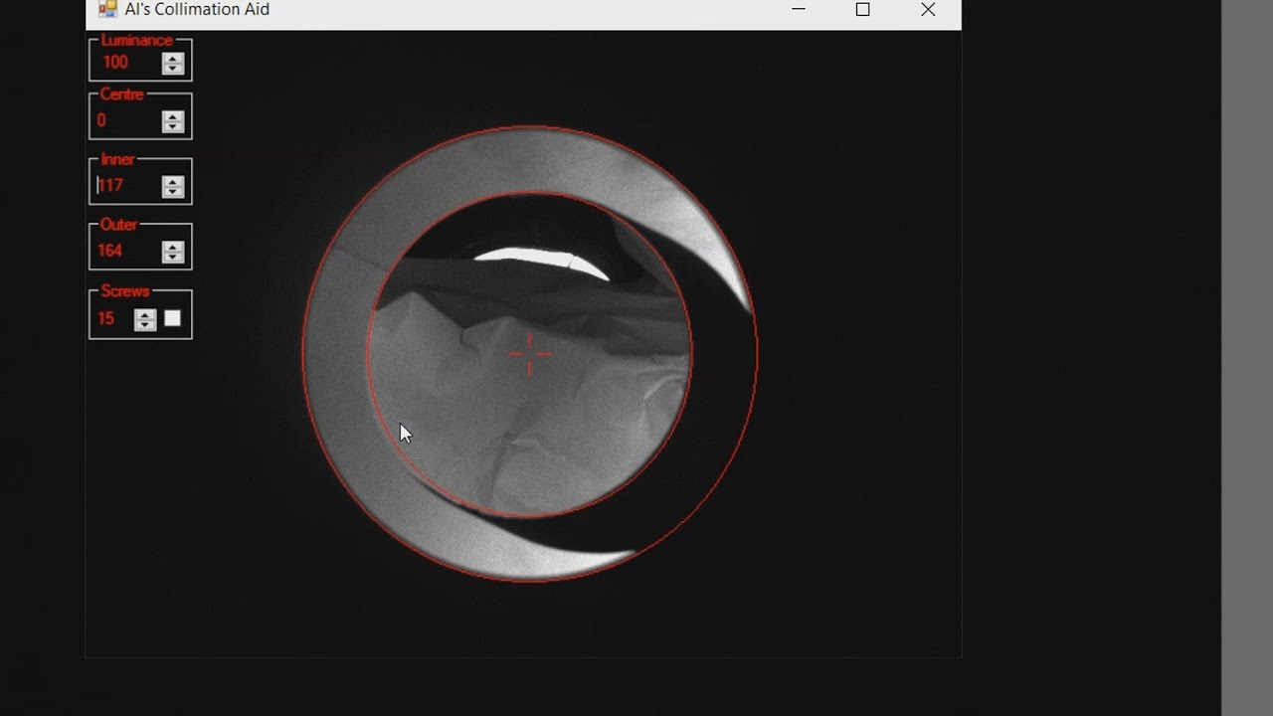Image resolution: width=1273 pixels, height=716 pixels.
Task: Increase the Inner circle value
Action: (173, 181)
